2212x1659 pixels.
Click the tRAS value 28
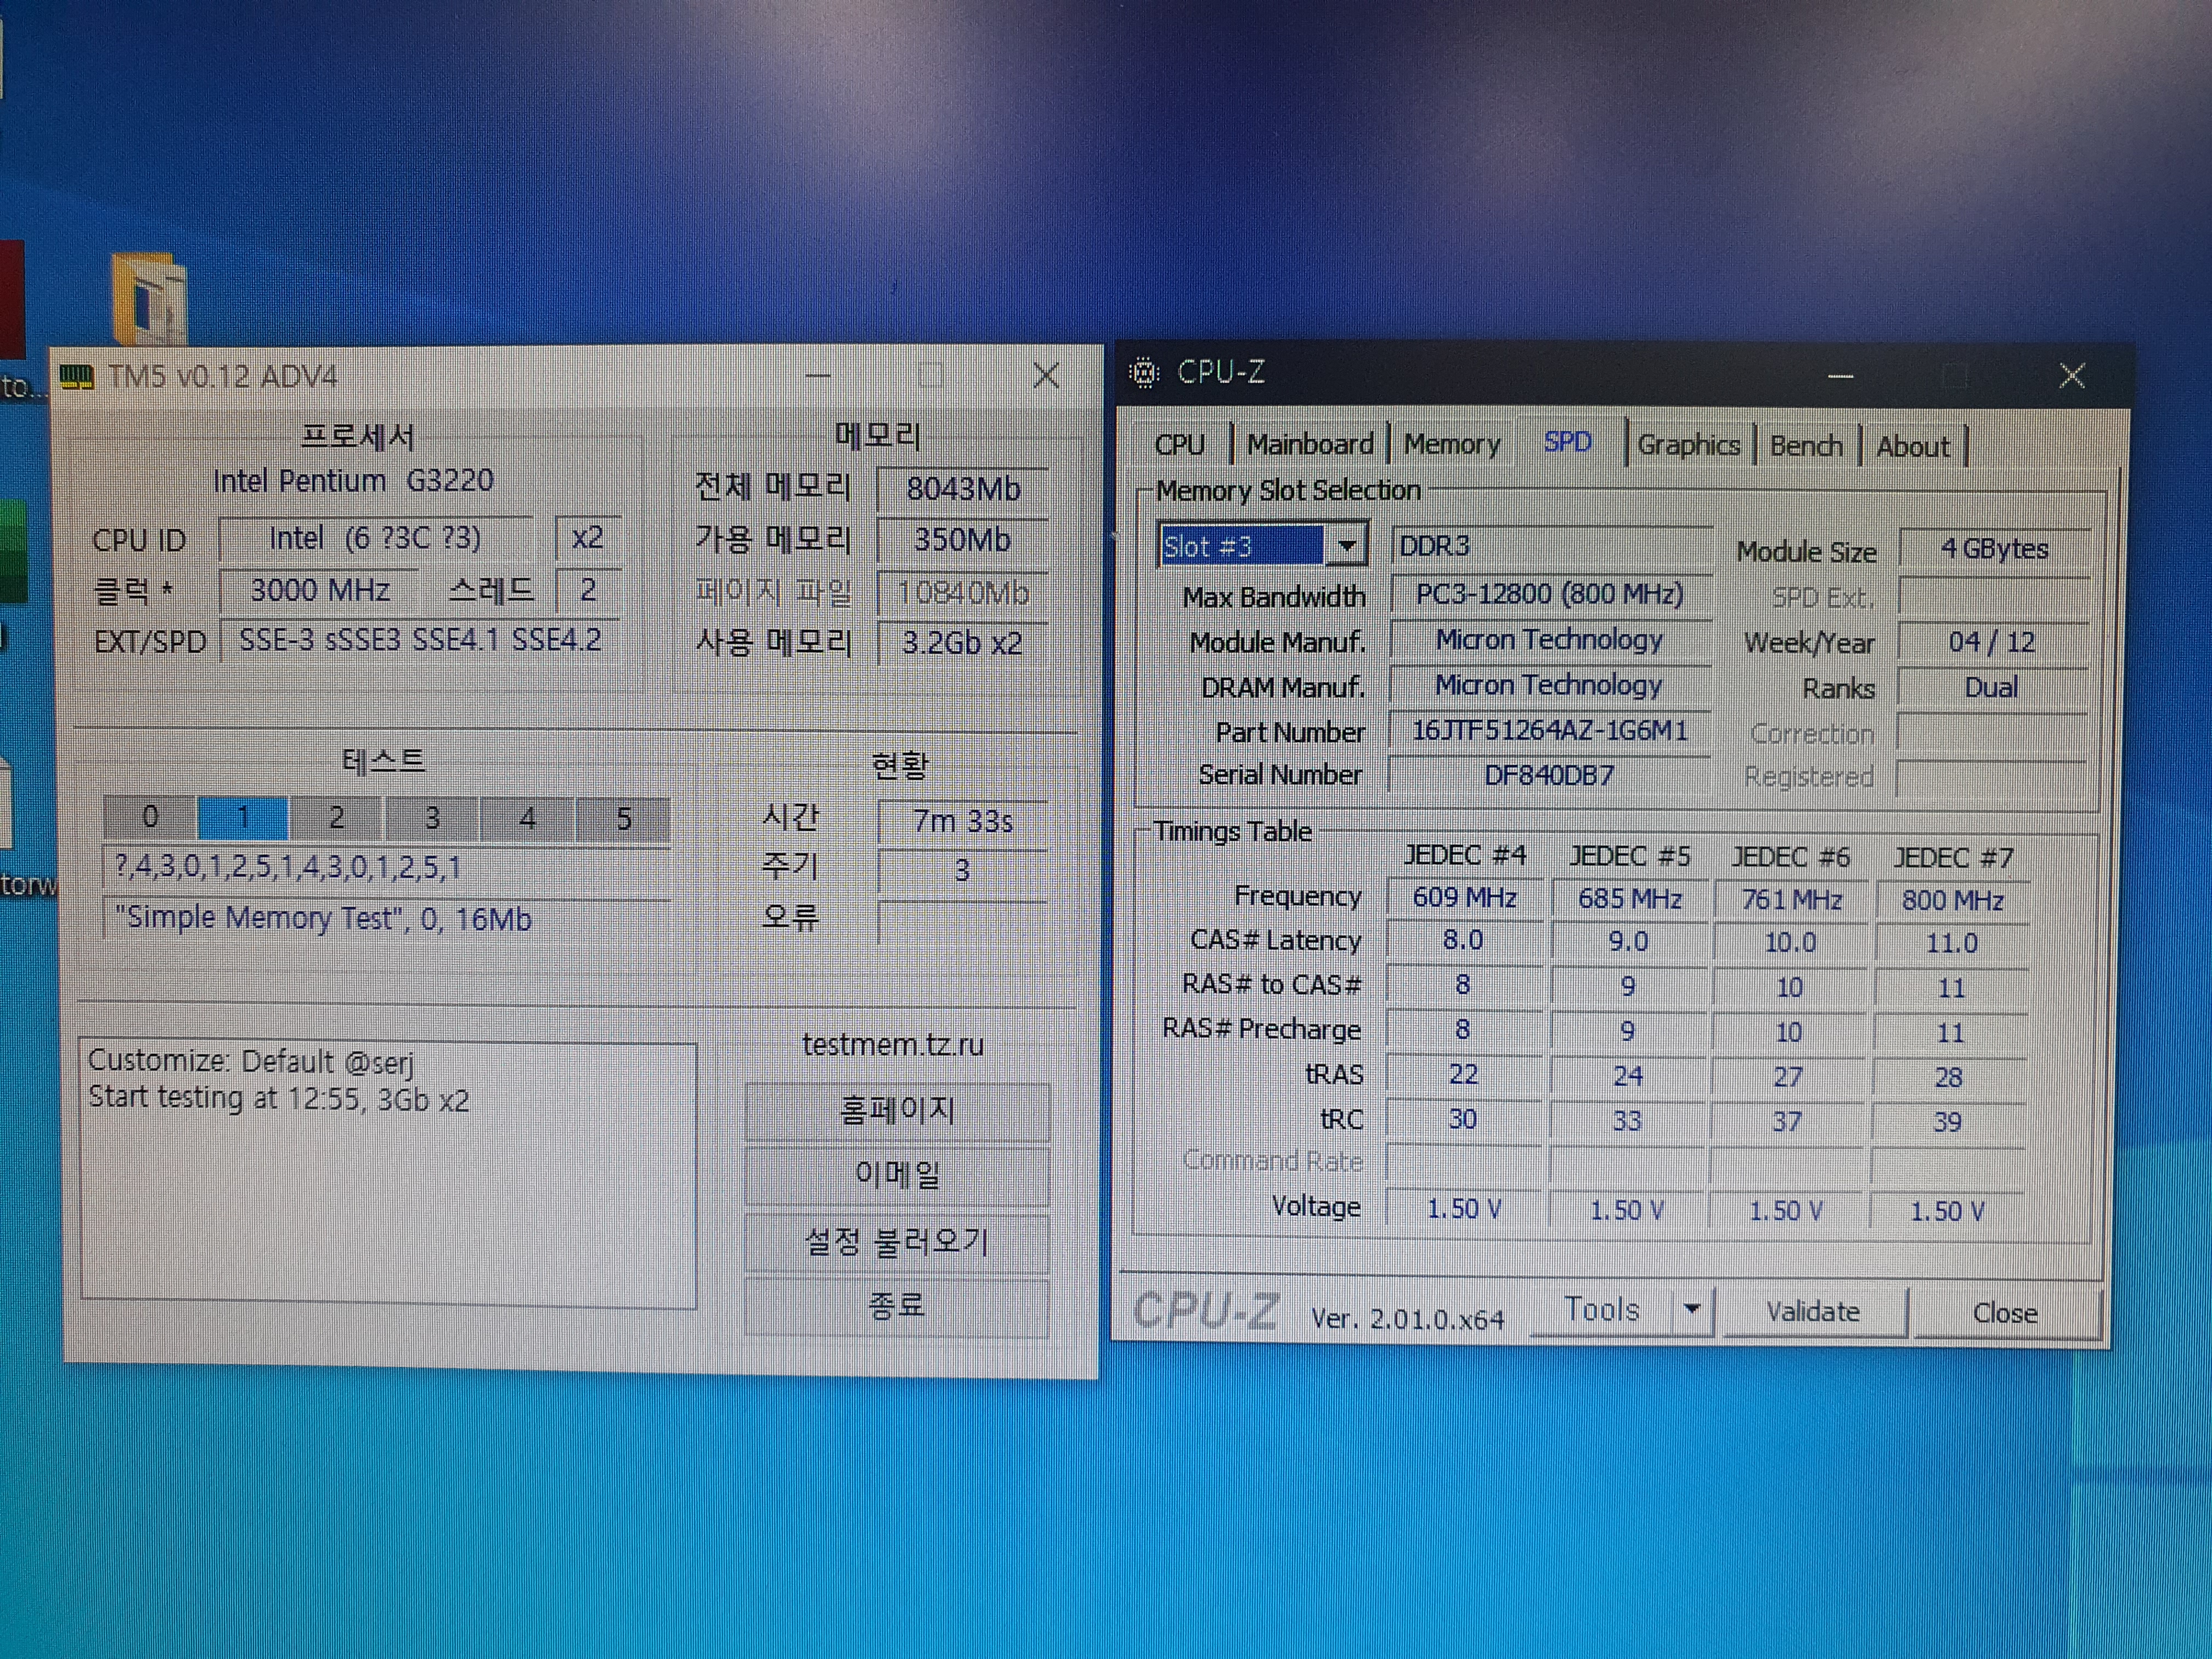pos(1948,1077)
